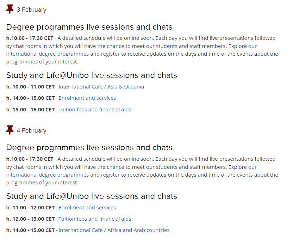
Task: Open 4 February Enrolment and services link
Action: point(87,208)
